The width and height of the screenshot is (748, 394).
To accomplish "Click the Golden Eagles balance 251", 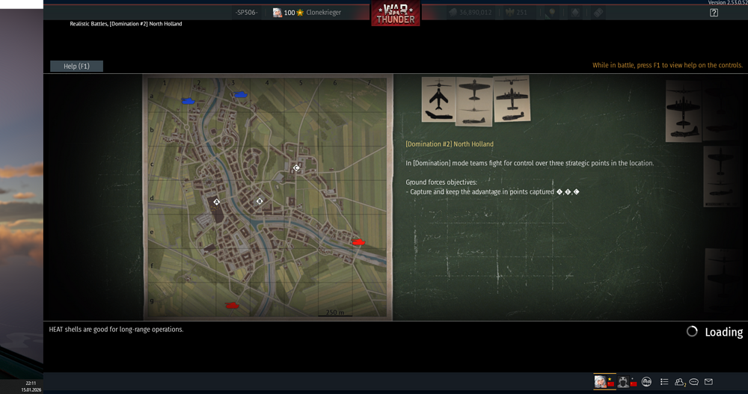I will [517, 13].
